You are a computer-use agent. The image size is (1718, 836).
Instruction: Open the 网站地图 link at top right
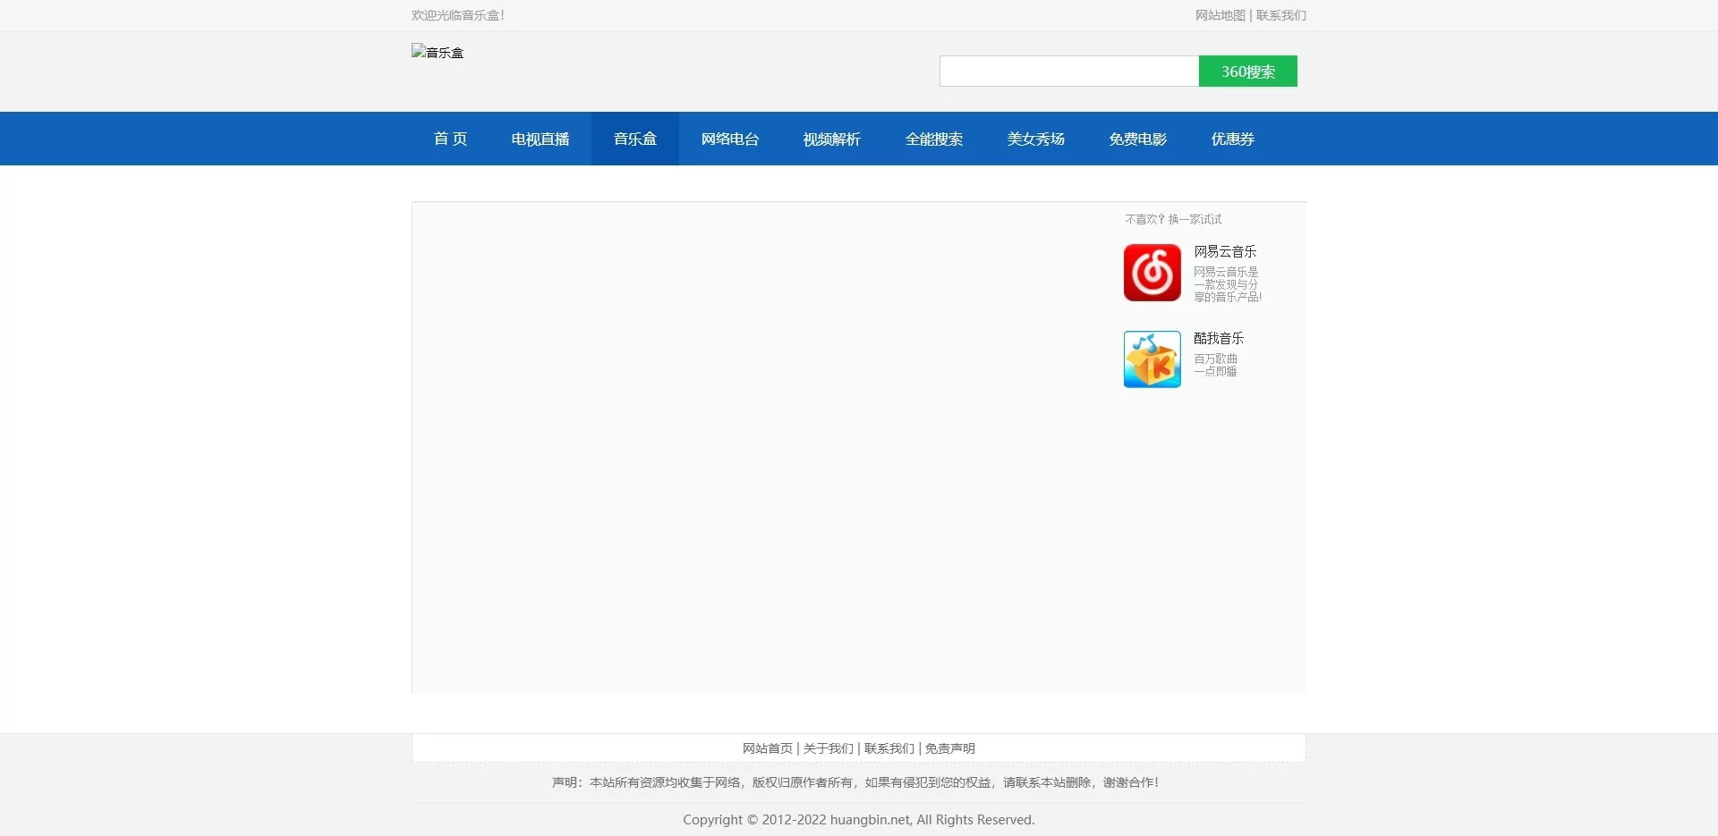1220,15
